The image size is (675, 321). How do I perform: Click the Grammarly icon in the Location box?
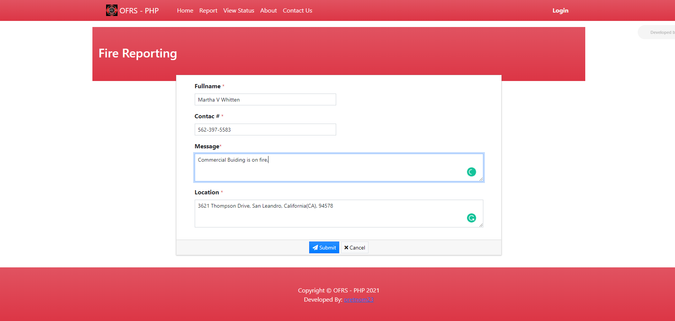[x=471, y=218]
